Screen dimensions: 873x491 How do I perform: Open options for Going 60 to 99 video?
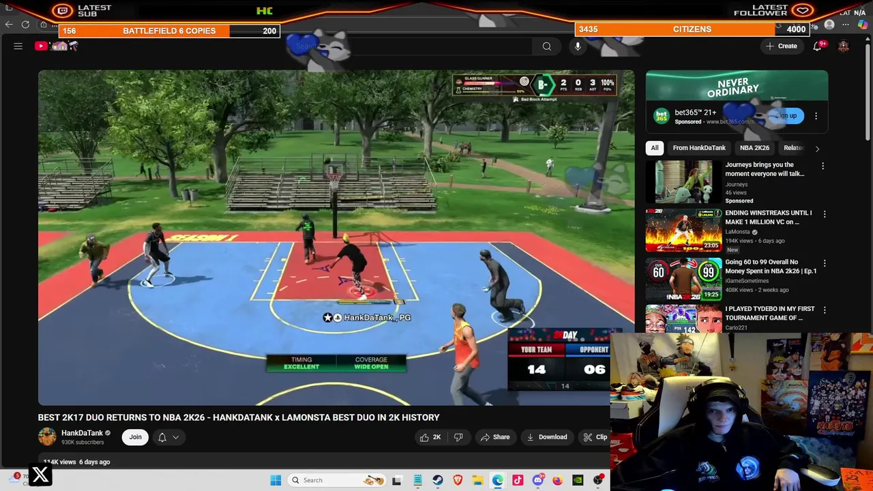click(824, 263)
